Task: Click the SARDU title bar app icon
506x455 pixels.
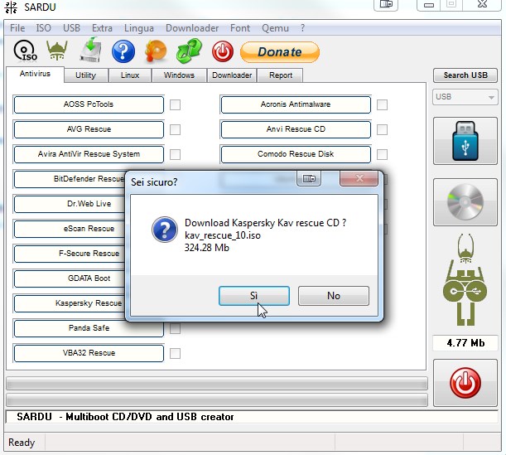Action: point(12,7)
